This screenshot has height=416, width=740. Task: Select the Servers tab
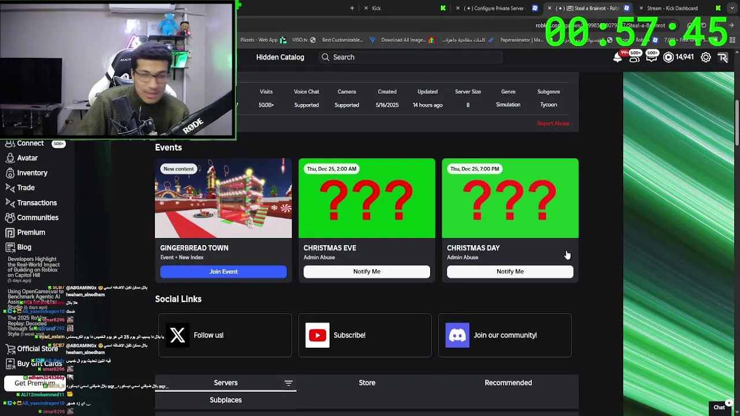[225, 383]
